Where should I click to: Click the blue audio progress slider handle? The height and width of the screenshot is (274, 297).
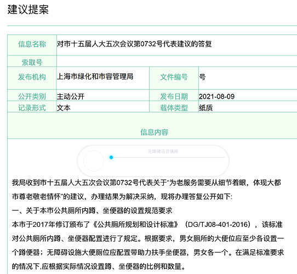click(x=111, y=157)
